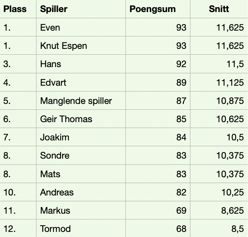
Task: Select the Joakim cell
Action: pos(55,137)
